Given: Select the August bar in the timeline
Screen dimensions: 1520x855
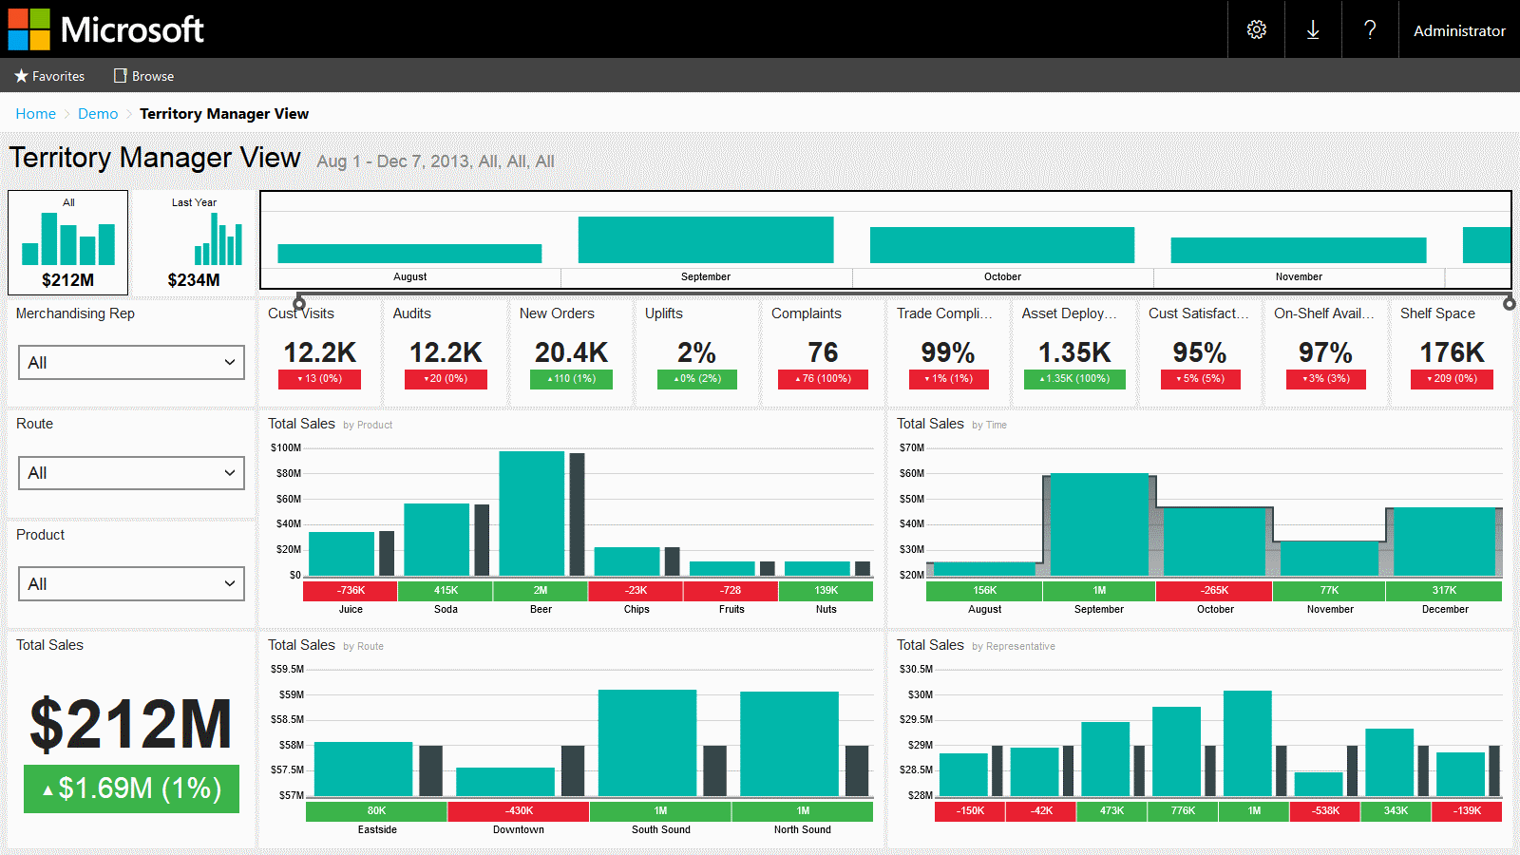Looking at the screenshot, I should [409, 254].
